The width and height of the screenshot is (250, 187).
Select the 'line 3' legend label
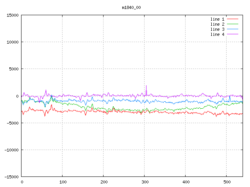(217, 29)
